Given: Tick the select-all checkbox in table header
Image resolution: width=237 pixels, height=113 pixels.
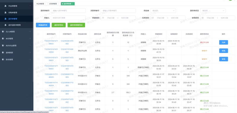Looking at the screenshot, I should tap(38, 34).
